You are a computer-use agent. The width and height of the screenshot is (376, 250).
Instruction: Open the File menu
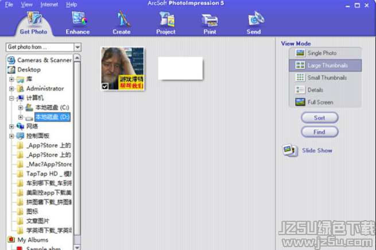pos(9,5)
